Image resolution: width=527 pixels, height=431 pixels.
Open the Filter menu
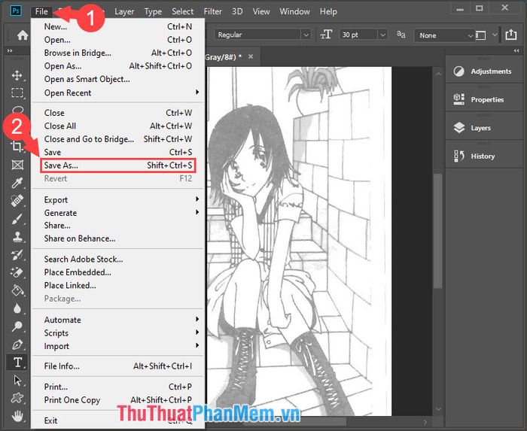pyautogui.click(x=213, y=11)
